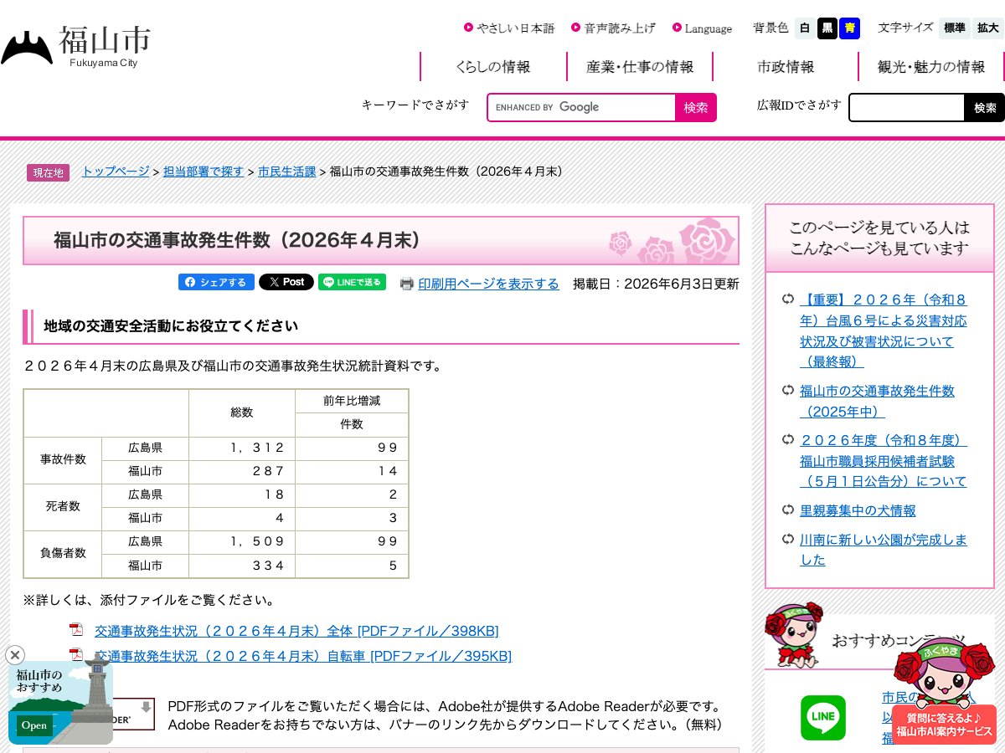Screen dimensions: 1005x753
Task: Click arrow icon beside 里親募集中の犬情報
Action: [788, 510]
